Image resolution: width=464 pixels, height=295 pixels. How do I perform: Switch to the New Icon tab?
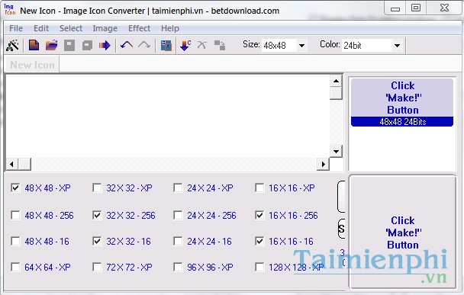coord(32,65)
